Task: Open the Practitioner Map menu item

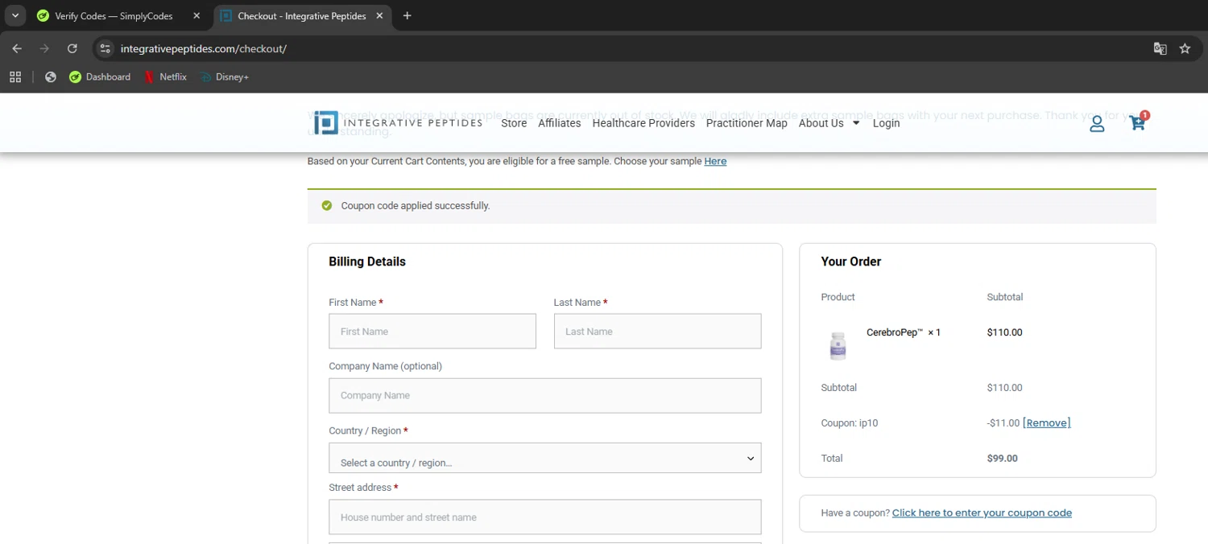Action: 747,123
